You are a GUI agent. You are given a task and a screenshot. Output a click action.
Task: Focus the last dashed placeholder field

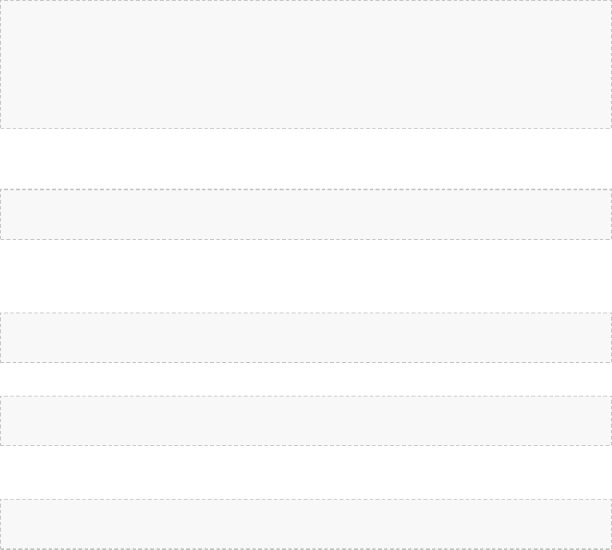(306, 524)
